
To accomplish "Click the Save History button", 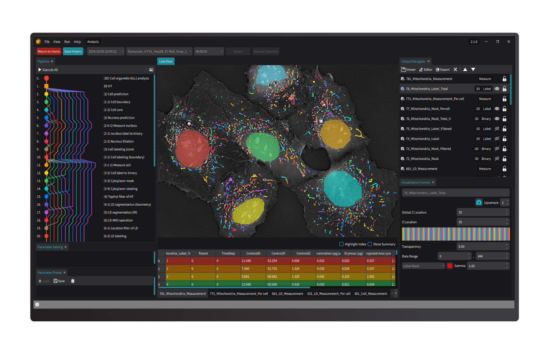I will pyautogui.click(x=73, y=51).
